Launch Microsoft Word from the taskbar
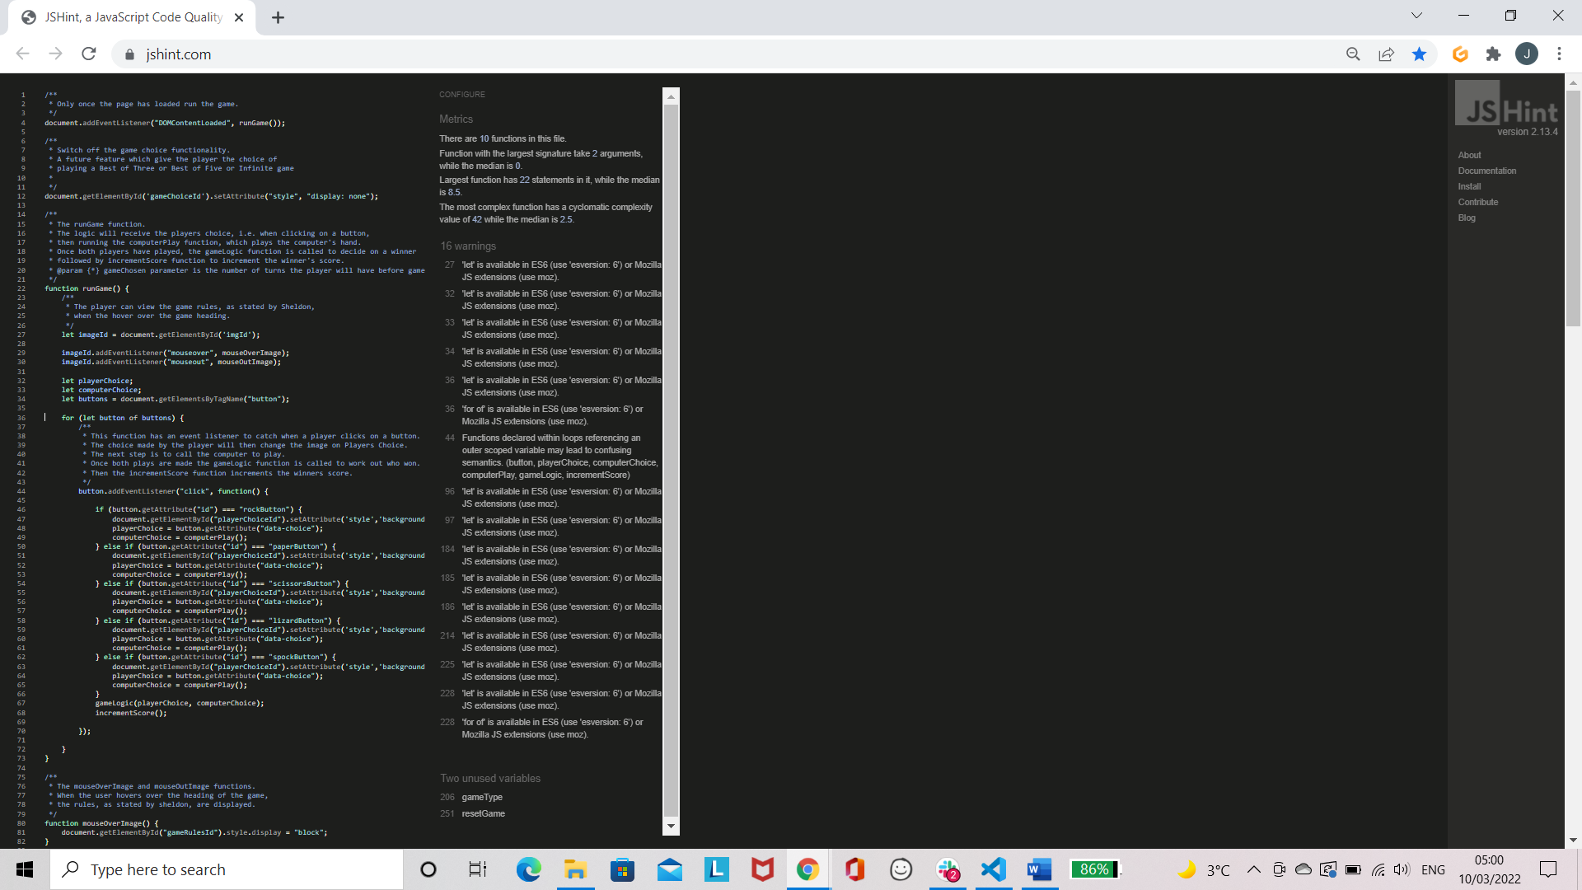 pyautogui.click(x=1038, y=869)
